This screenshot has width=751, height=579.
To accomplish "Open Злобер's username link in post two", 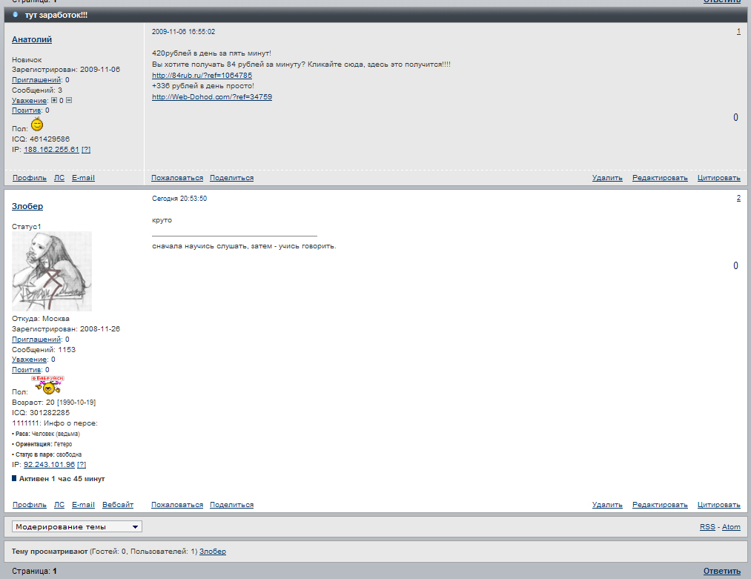I will pos(27,206).
